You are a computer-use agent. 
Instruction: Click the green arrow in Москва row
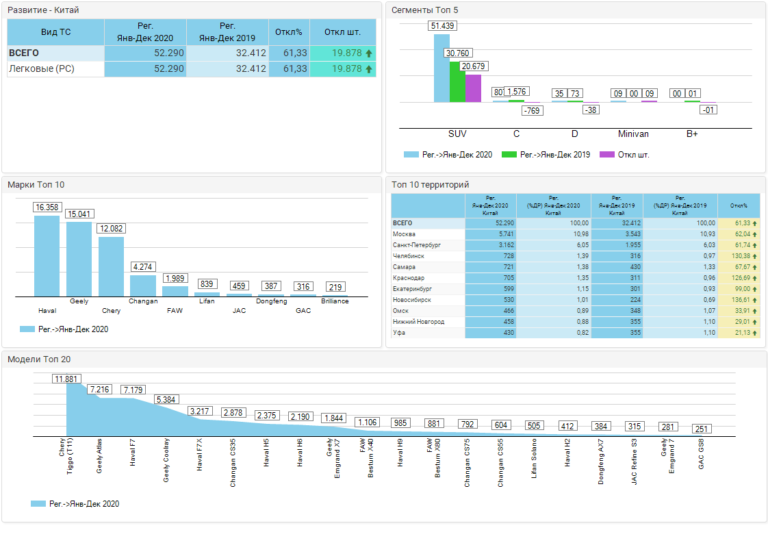(754, 234)
